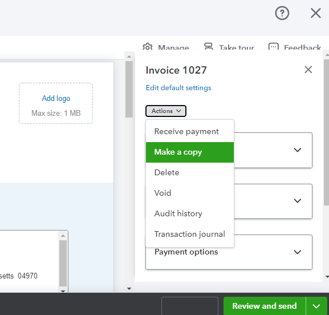This screenshot has height=315, width=329.
Task: Click the Take tour icon
Action: (x=209, y=46)
